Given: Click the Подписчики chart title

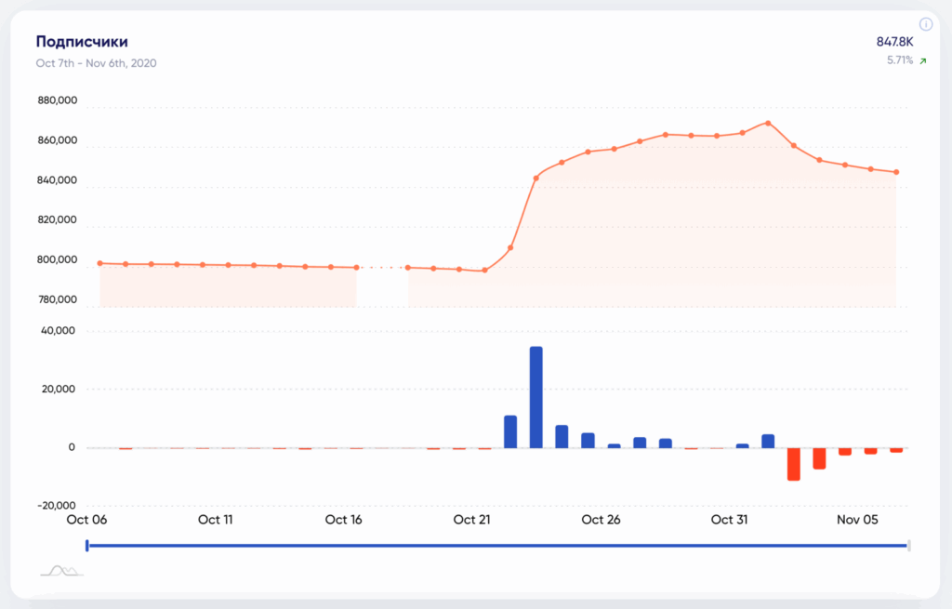Looking at the screenshot, I should click(x=82, y=42).
